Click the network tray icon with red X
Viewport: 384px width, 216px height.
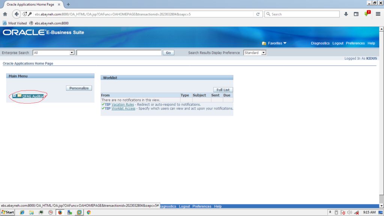[x=356, y=212]
